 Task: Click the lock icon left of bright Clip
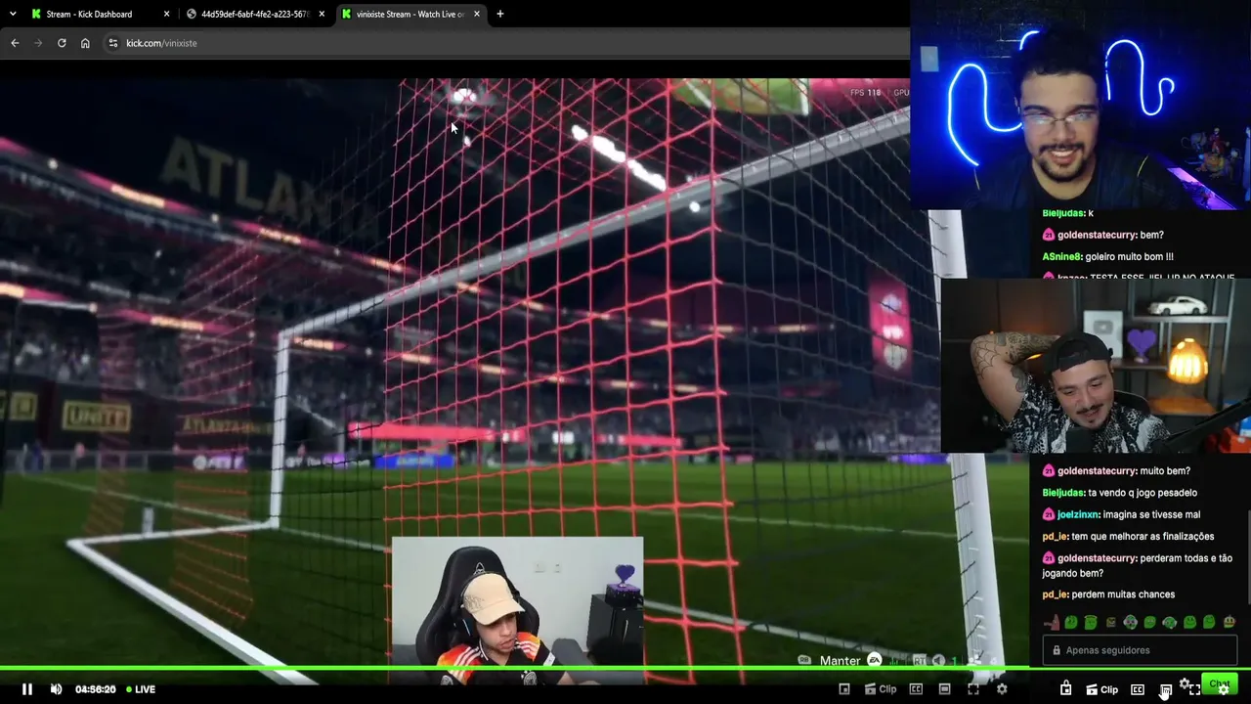pos(1065,689)
